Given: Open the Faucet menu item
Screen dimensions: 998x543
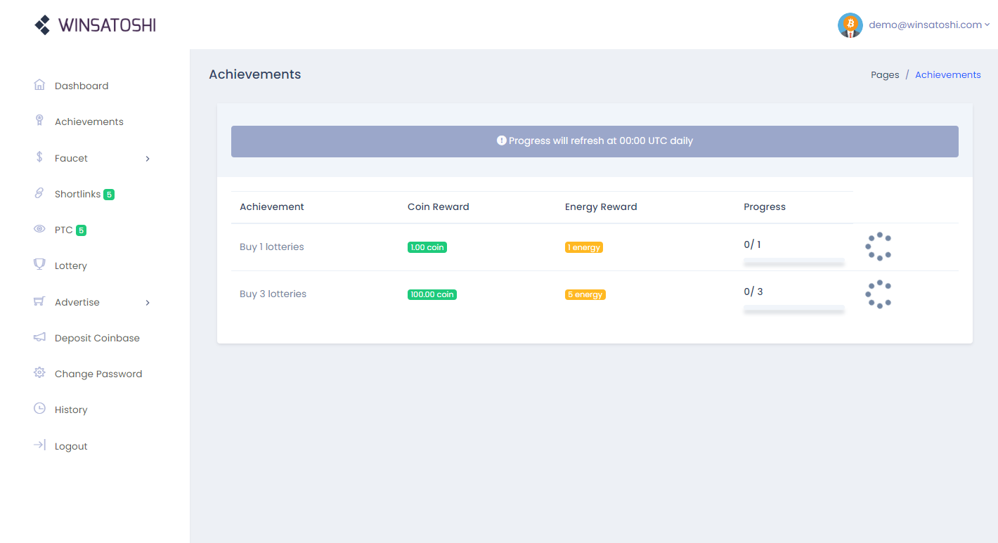Looking at the screenshot, I should coord(71,158).
